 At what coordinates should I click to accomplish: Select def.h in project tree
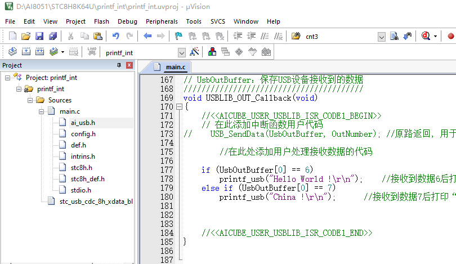78,145
